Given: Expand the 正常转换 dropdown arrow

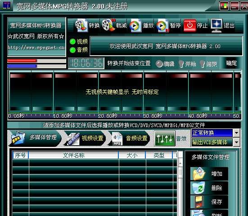Looking at the screenshot, I should pyautogui.click(x=236, y=133).
